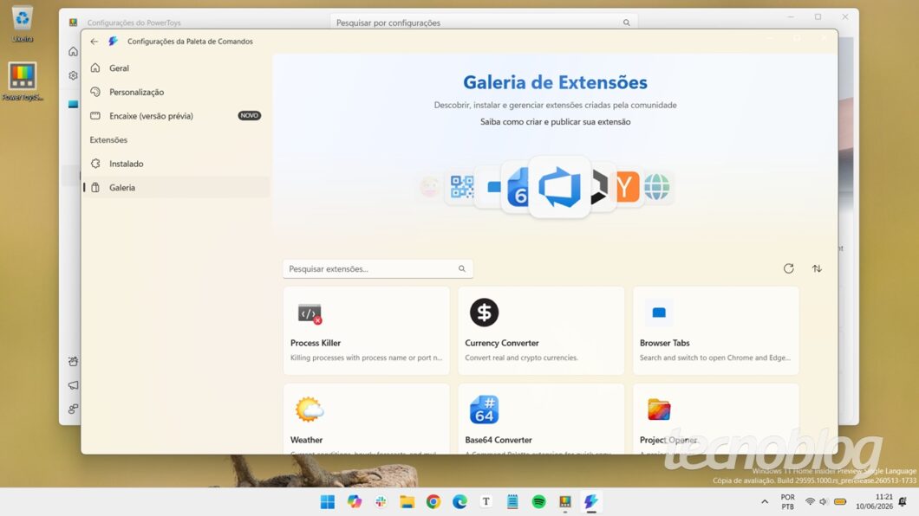
Task: Select the QR code icon in carousel
Action: [x=462, y=187]
